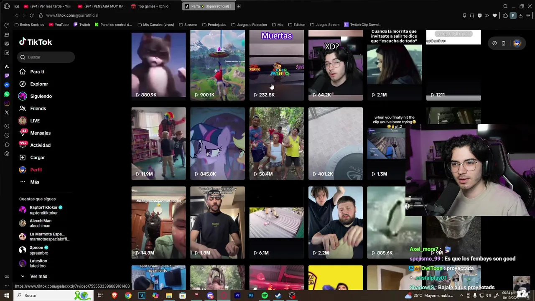Click the TikTok logo

pyautogui.click(x=36, y=42)
